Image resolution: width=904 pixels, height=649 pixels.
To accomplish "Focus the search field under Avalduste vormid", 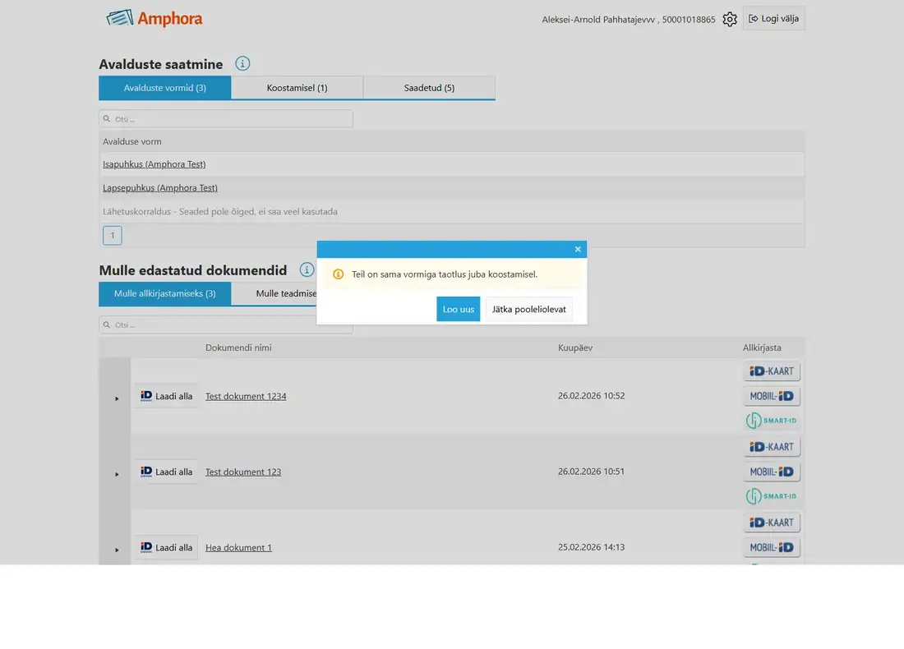I will [x=226, y=119].
